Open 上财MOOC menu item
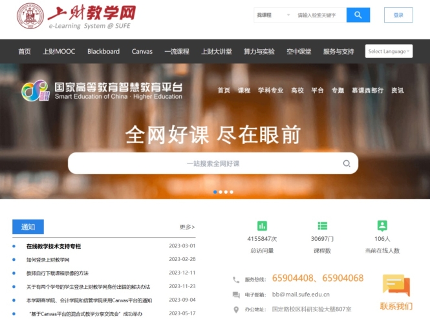Image resolution: width=430 pixels, height=323 pixels. 59,51
